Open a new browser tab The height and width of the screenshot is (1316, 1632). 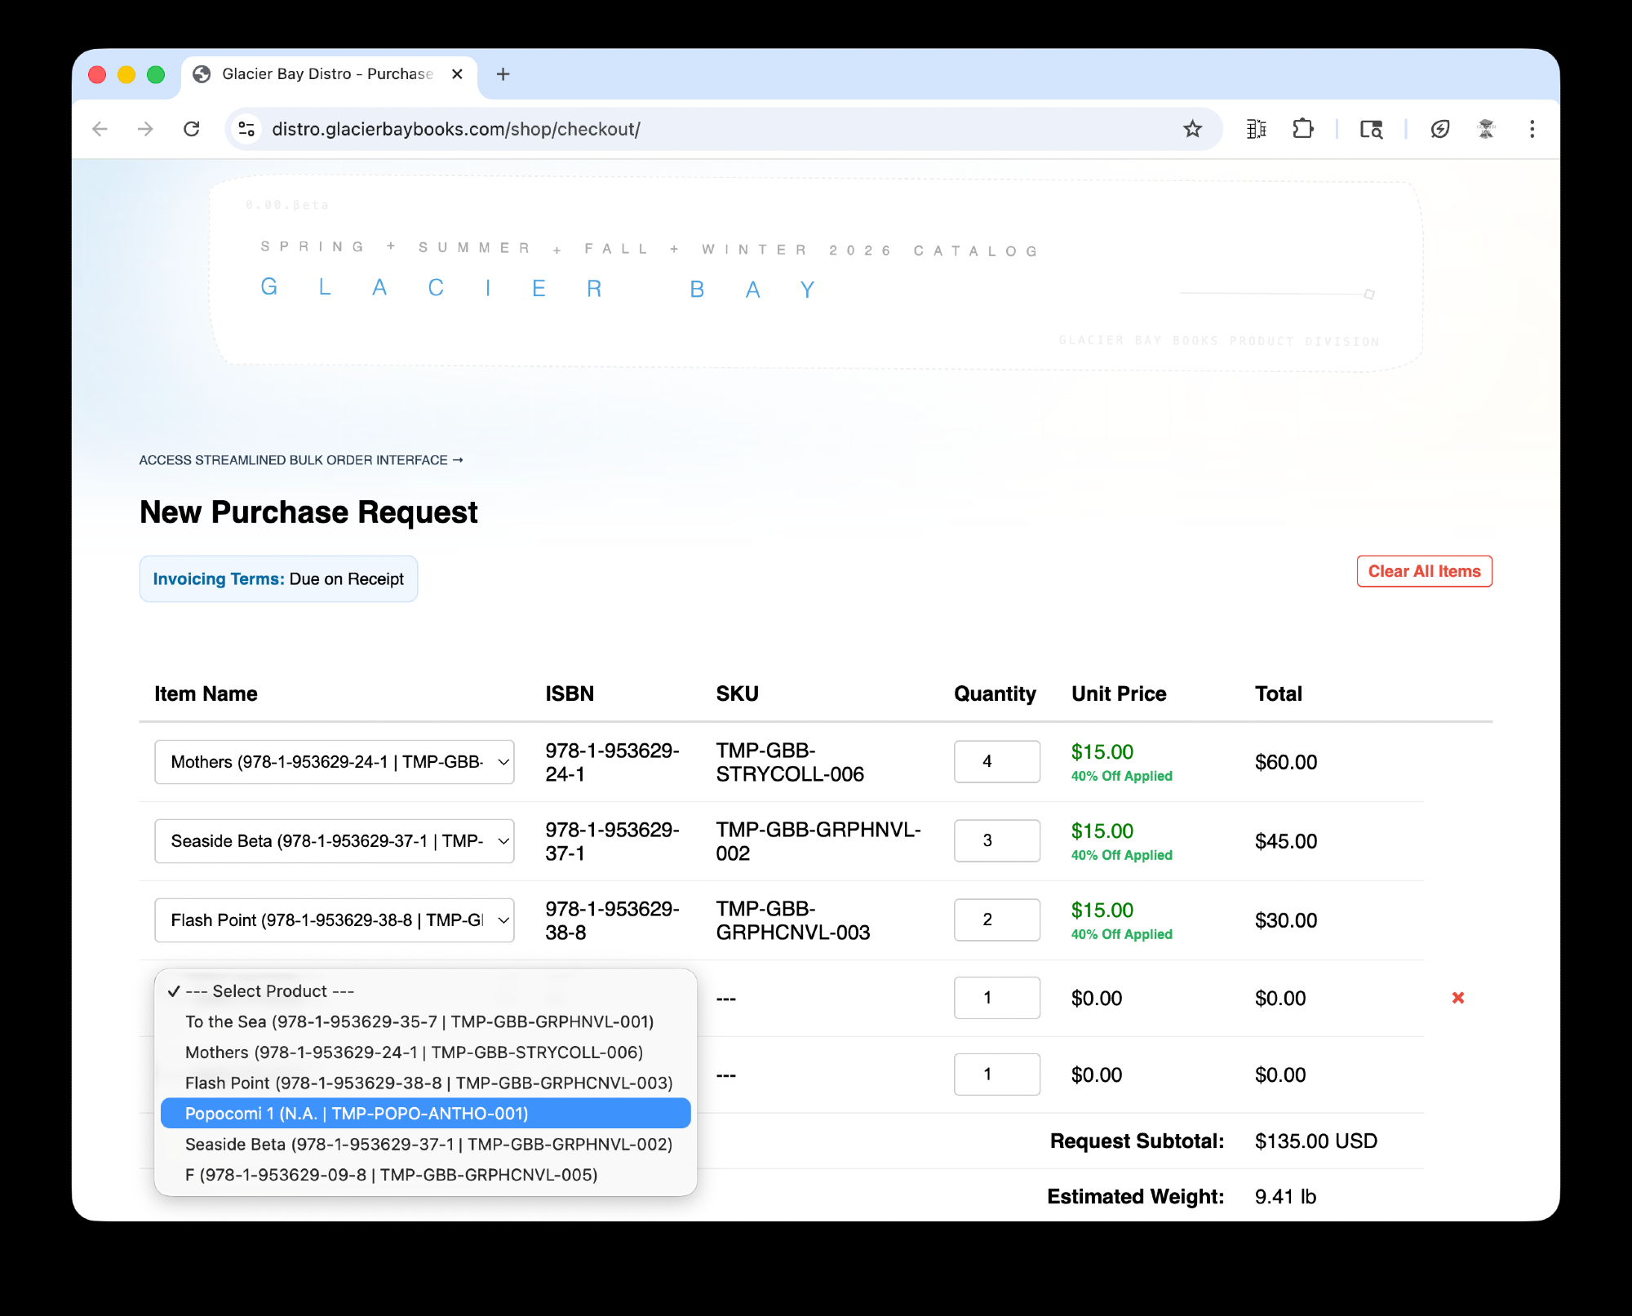pos(503,74)
